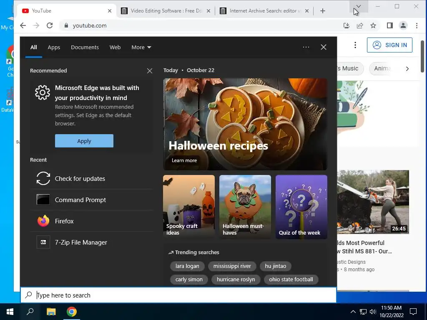
Task: Close the Video Editing Software tab
Action: 208,11
